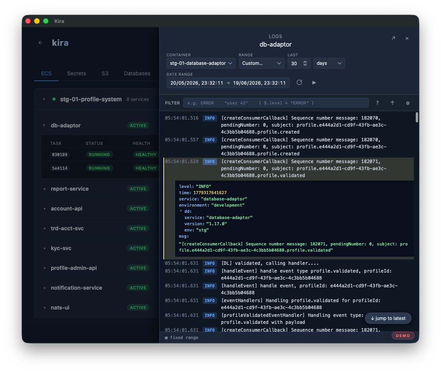Screen dimensions: 441x372
Task: Click the stepper arrows on the Last 30 field
Action: point(305,63)
